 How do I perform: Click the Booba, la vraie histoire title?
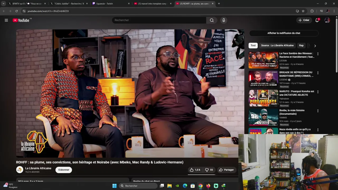pos(292,112)
